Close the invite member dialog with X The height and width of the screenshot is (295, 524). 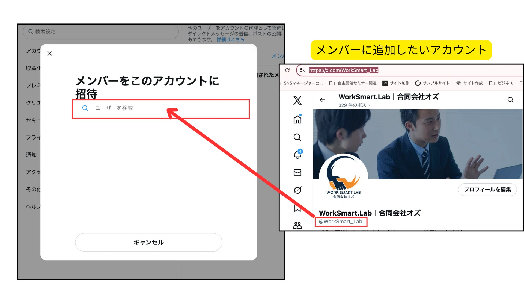coord(50,54)
